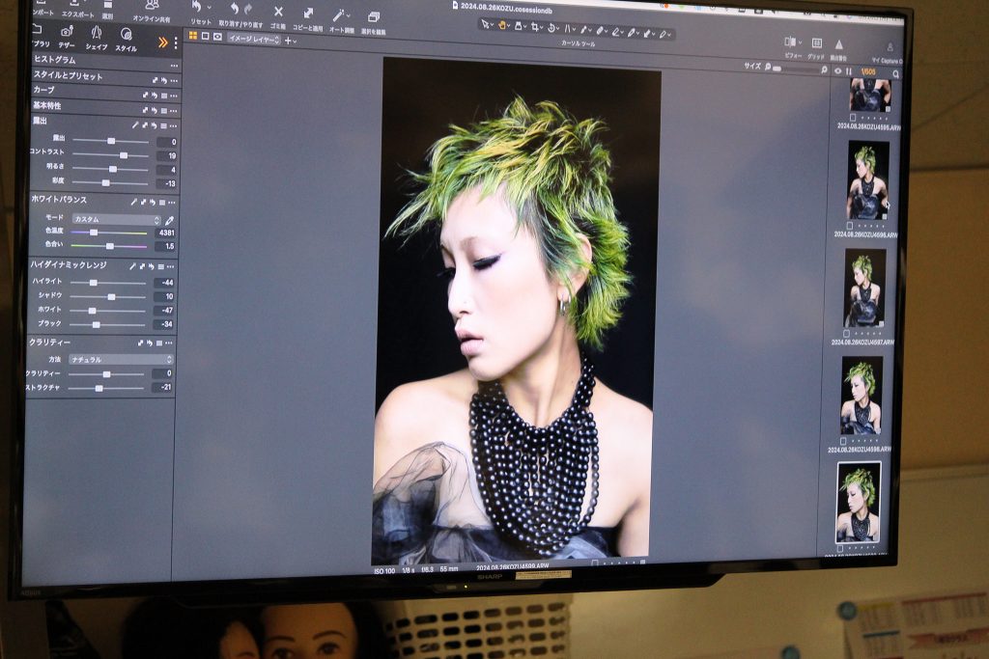Open the Shape (シェイプ) tool tab

(x=96, y=33)
